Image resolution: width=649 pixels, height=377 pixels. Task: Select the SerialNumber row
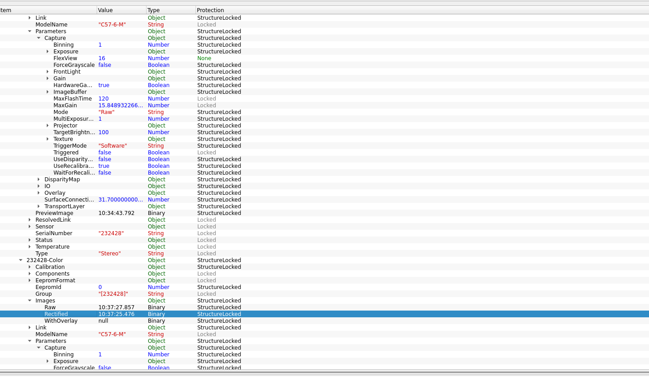[x=53, y=233]
